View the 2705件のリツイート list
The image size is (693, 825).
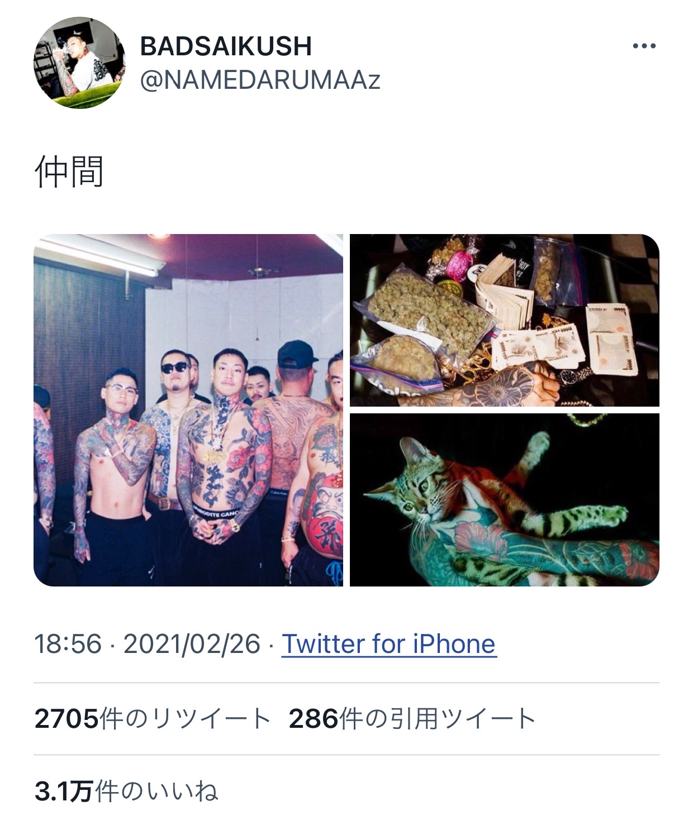click(x=153, y=719)
